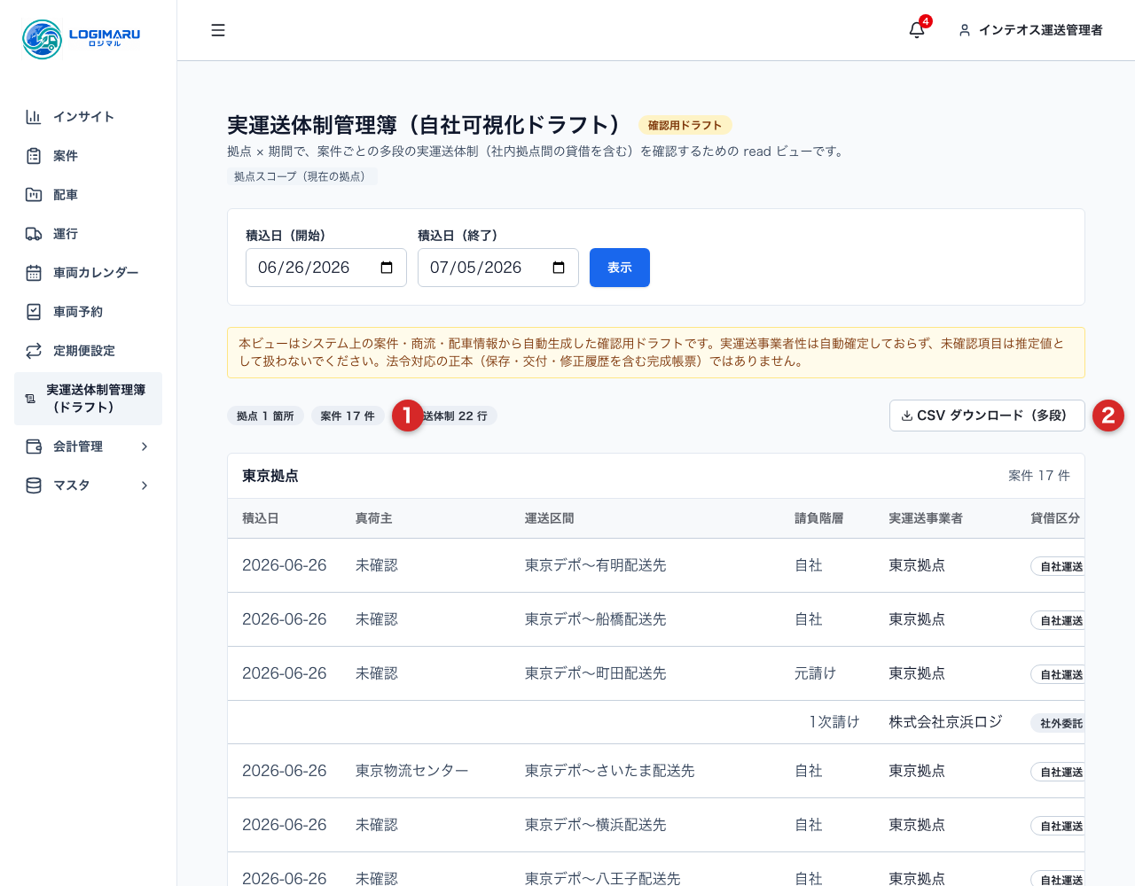Click the 1次請け tier cell

point(834,722)
